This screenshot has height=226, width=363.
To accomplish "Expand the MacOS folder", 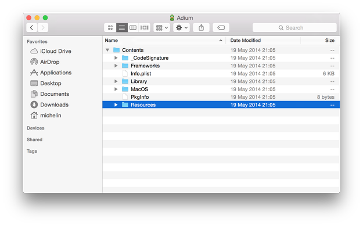I will (116, 89).
